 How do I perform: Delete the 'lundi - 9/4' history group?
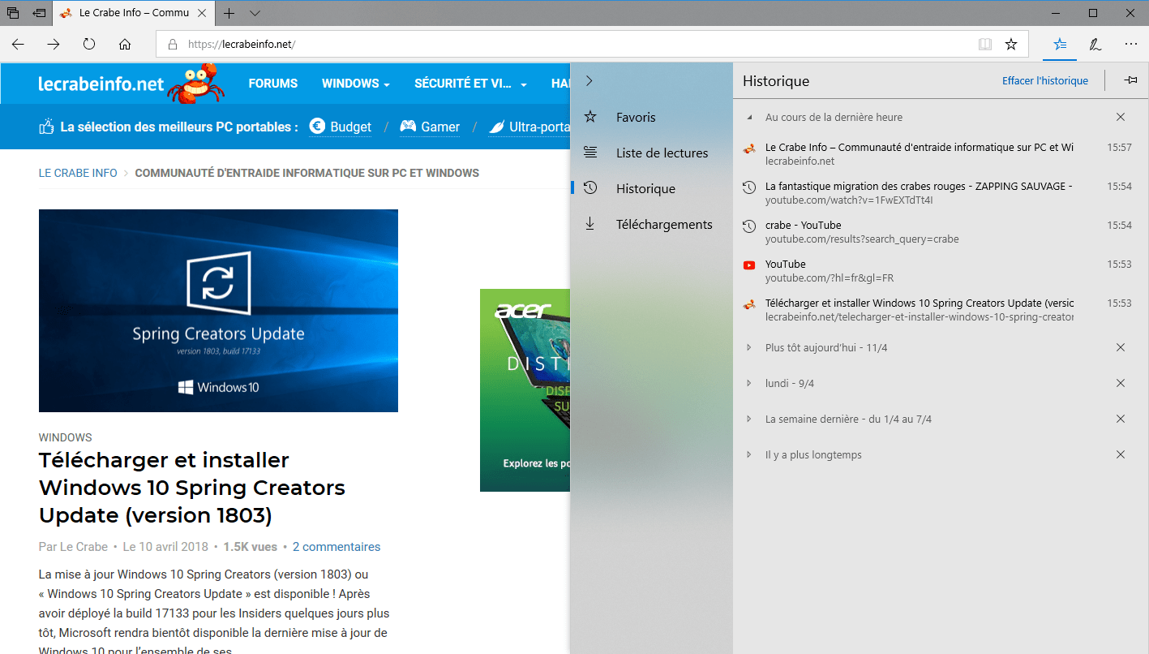pos(1121,383)
